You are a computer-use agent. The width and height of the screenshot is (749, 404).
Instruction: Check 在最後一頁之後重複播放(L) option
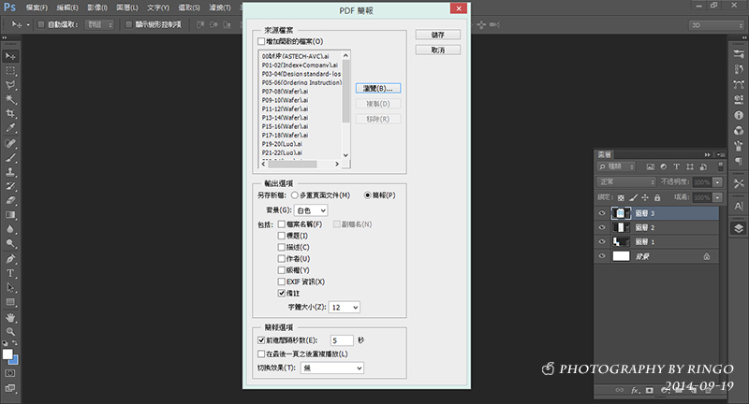(x=261, y=353)
